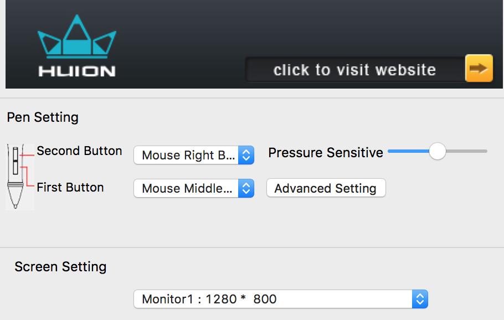Click the Pressure Sensitive slider knob
This screenshot has width=504, height=320.
(437, 151)
